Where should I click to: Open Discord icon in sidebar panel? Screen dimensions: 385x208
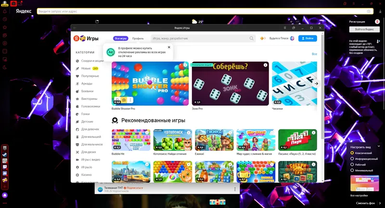tap(5, 173)
